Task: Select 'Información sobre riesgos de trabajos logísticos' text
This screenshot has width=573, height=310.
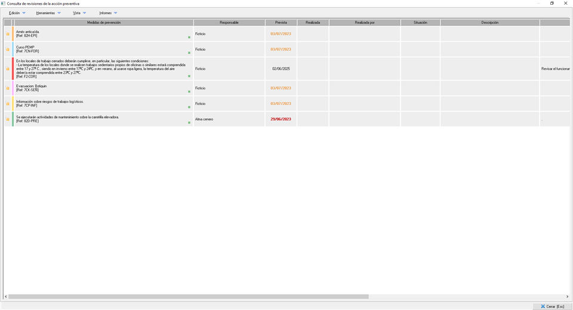Action: click(50, 101)
